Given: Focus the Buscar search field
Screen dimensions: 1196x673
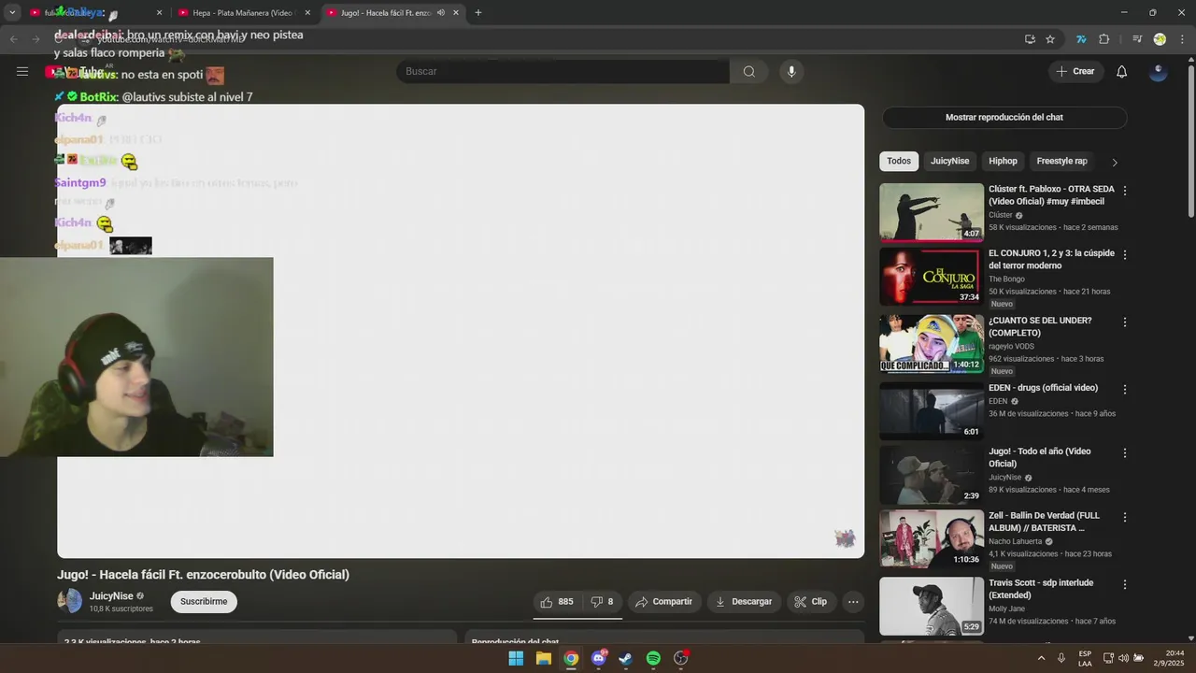Looking at the screenshot, I should click(x=562, y=71).
